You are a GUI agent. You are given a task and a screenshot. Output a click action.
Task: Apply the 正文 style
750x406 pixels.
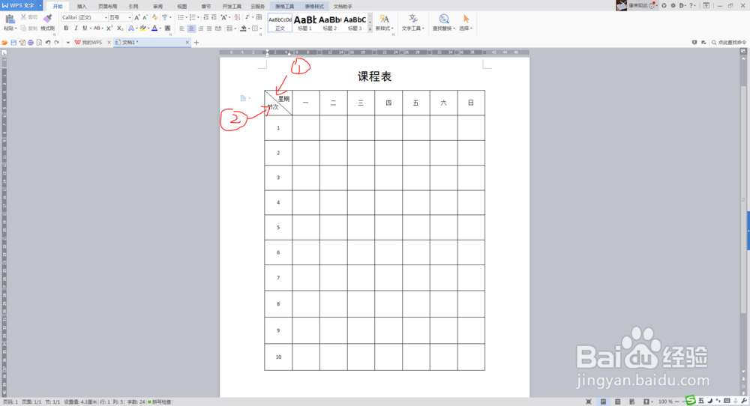(280, 23)
